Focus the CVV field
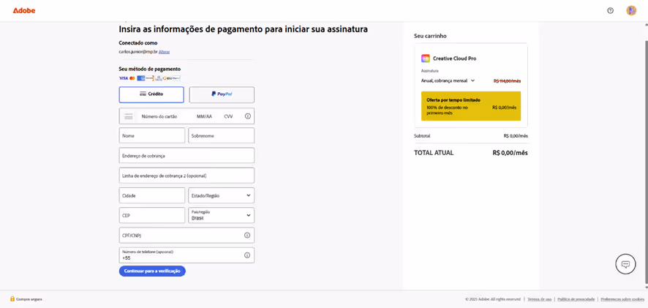 [229, 116]
